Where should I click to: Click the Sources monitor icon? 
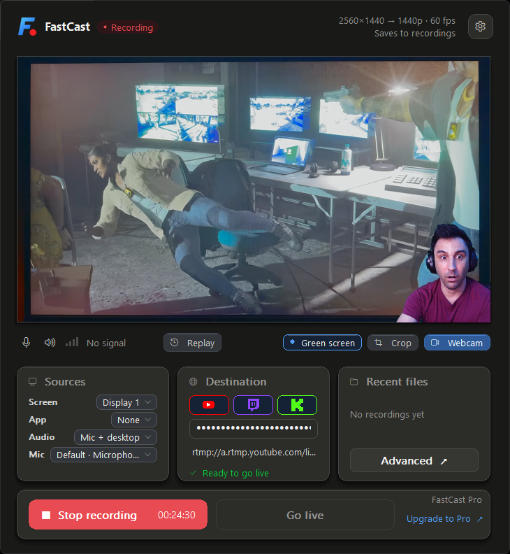[33, 382]
